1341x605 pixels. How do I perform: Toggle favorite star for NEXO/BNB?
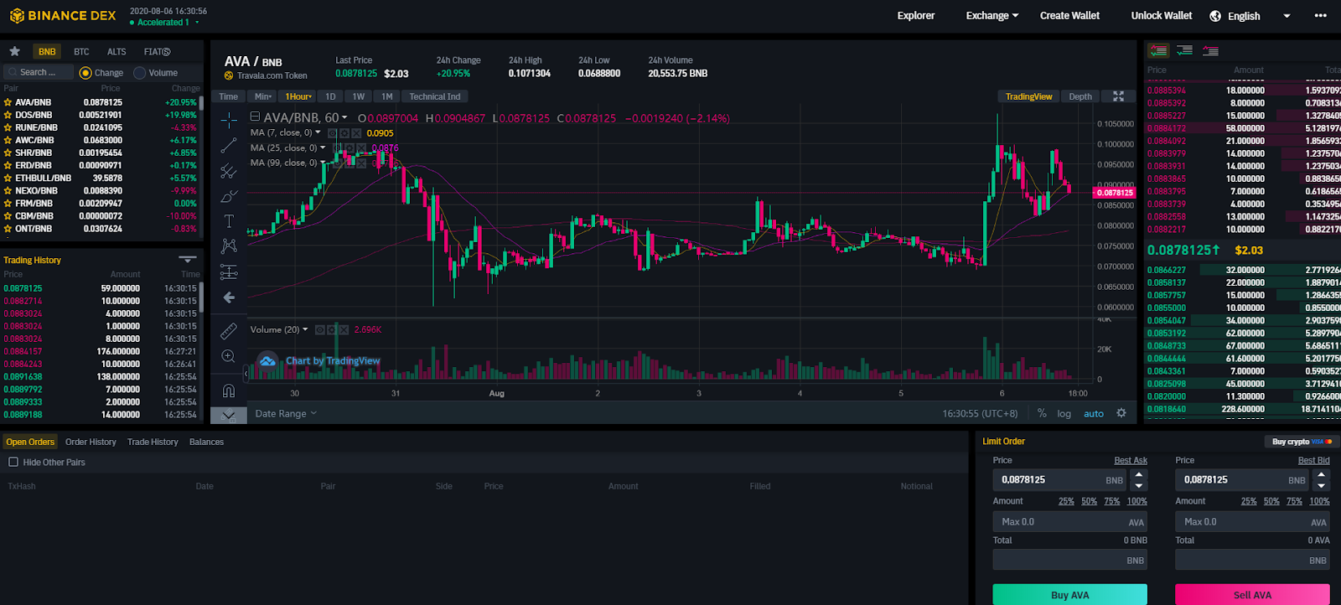pyautogui.click(x=8, y=190)
